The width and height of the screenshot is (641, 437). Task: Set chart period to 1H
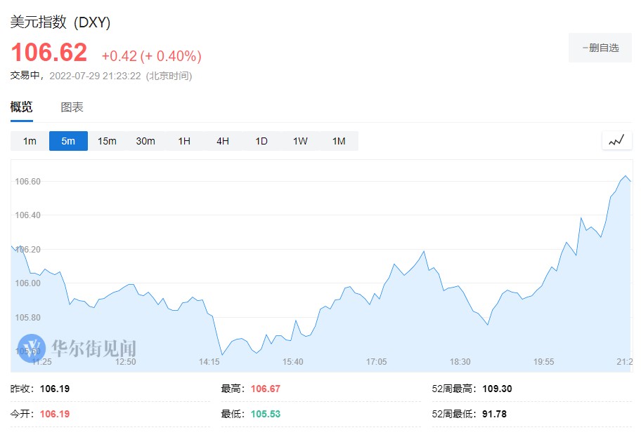pyautogui.click(x=184, y=141)
